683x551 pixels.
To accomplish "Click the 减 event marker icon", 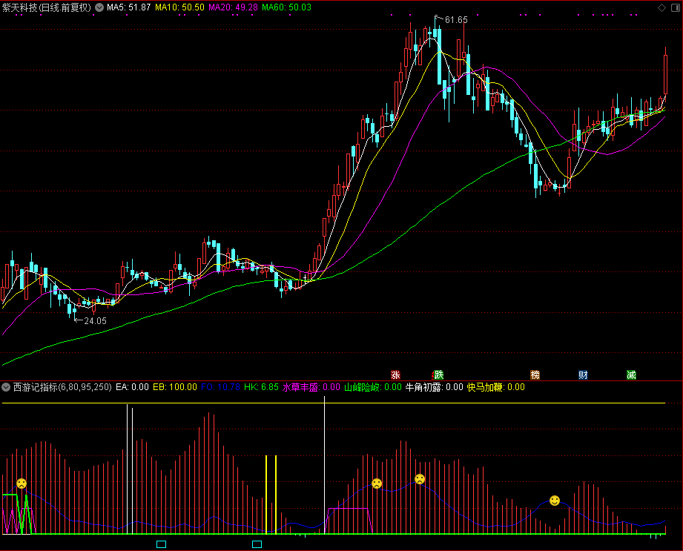I will (x=631, y=375).
